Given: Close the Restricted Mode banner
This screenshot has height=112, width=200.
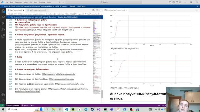Looking at the screenshot, I should (197, 6).
